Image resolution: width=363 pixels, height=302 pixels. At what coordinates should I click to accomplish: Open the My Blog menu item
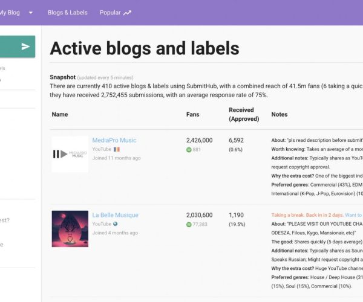click(10, 13)
